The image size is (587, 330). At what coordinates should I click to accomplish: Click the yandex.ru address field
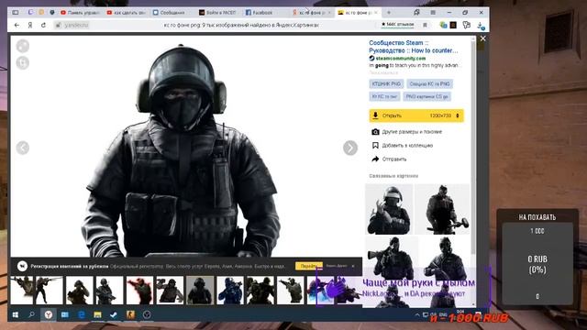76,25
